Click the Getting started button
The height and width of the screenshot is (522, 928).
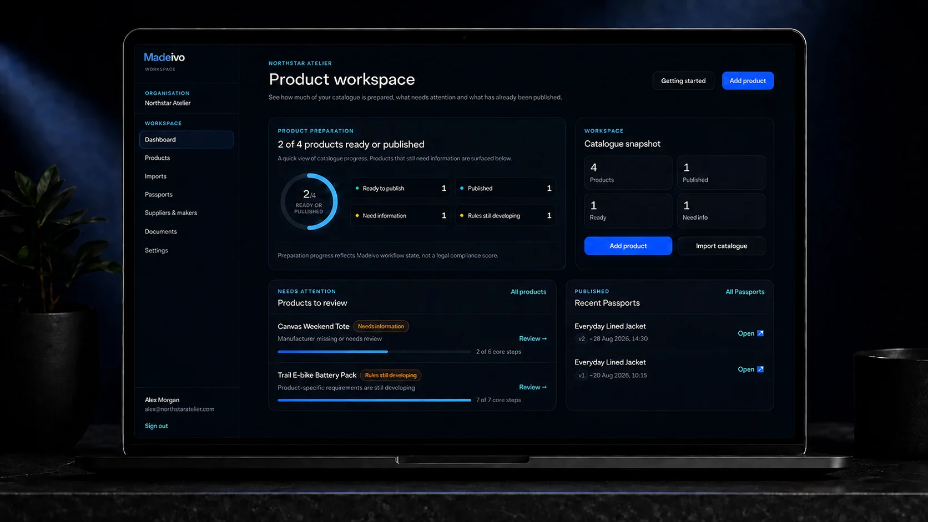(x=683, y=81)
